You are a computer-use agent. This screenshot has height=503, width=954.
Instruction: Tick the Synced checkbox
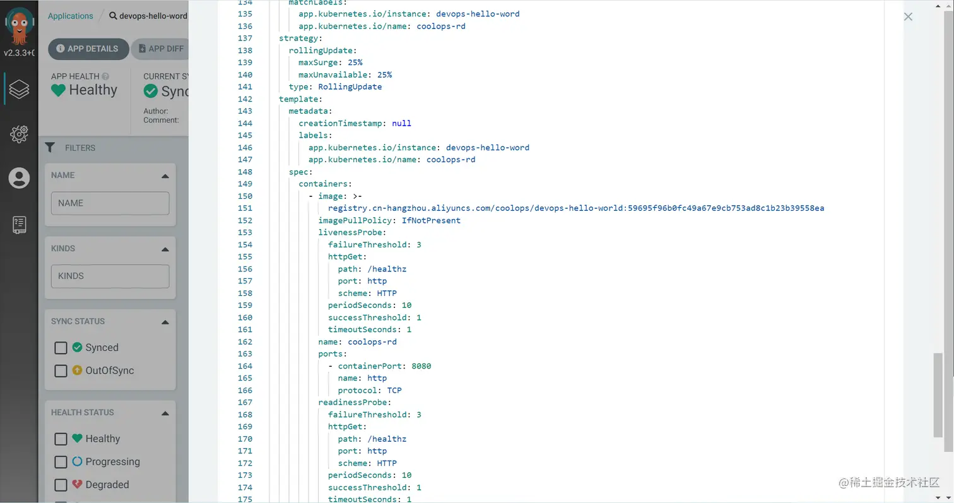click(61, 348)
